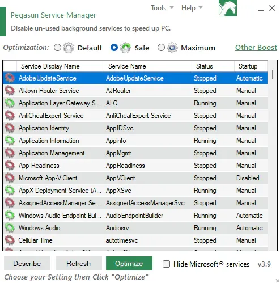Click the green Optimize button
Image resolution: width=280 pixels, height=283 pixels.
click(x=129, y=263)
